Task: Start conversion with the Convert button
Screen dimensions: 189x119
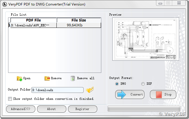Action: pyautogui.click(x=130, y=95)
